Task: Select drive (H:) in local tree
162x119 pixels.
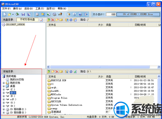Action: pyautogui.click(x=13, y=106)
